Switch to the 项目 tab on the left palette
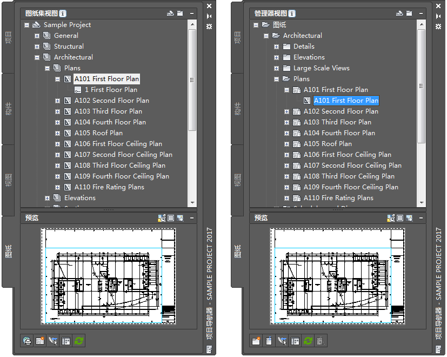Viewport: 447px width, 357px height. coord(9,38)
